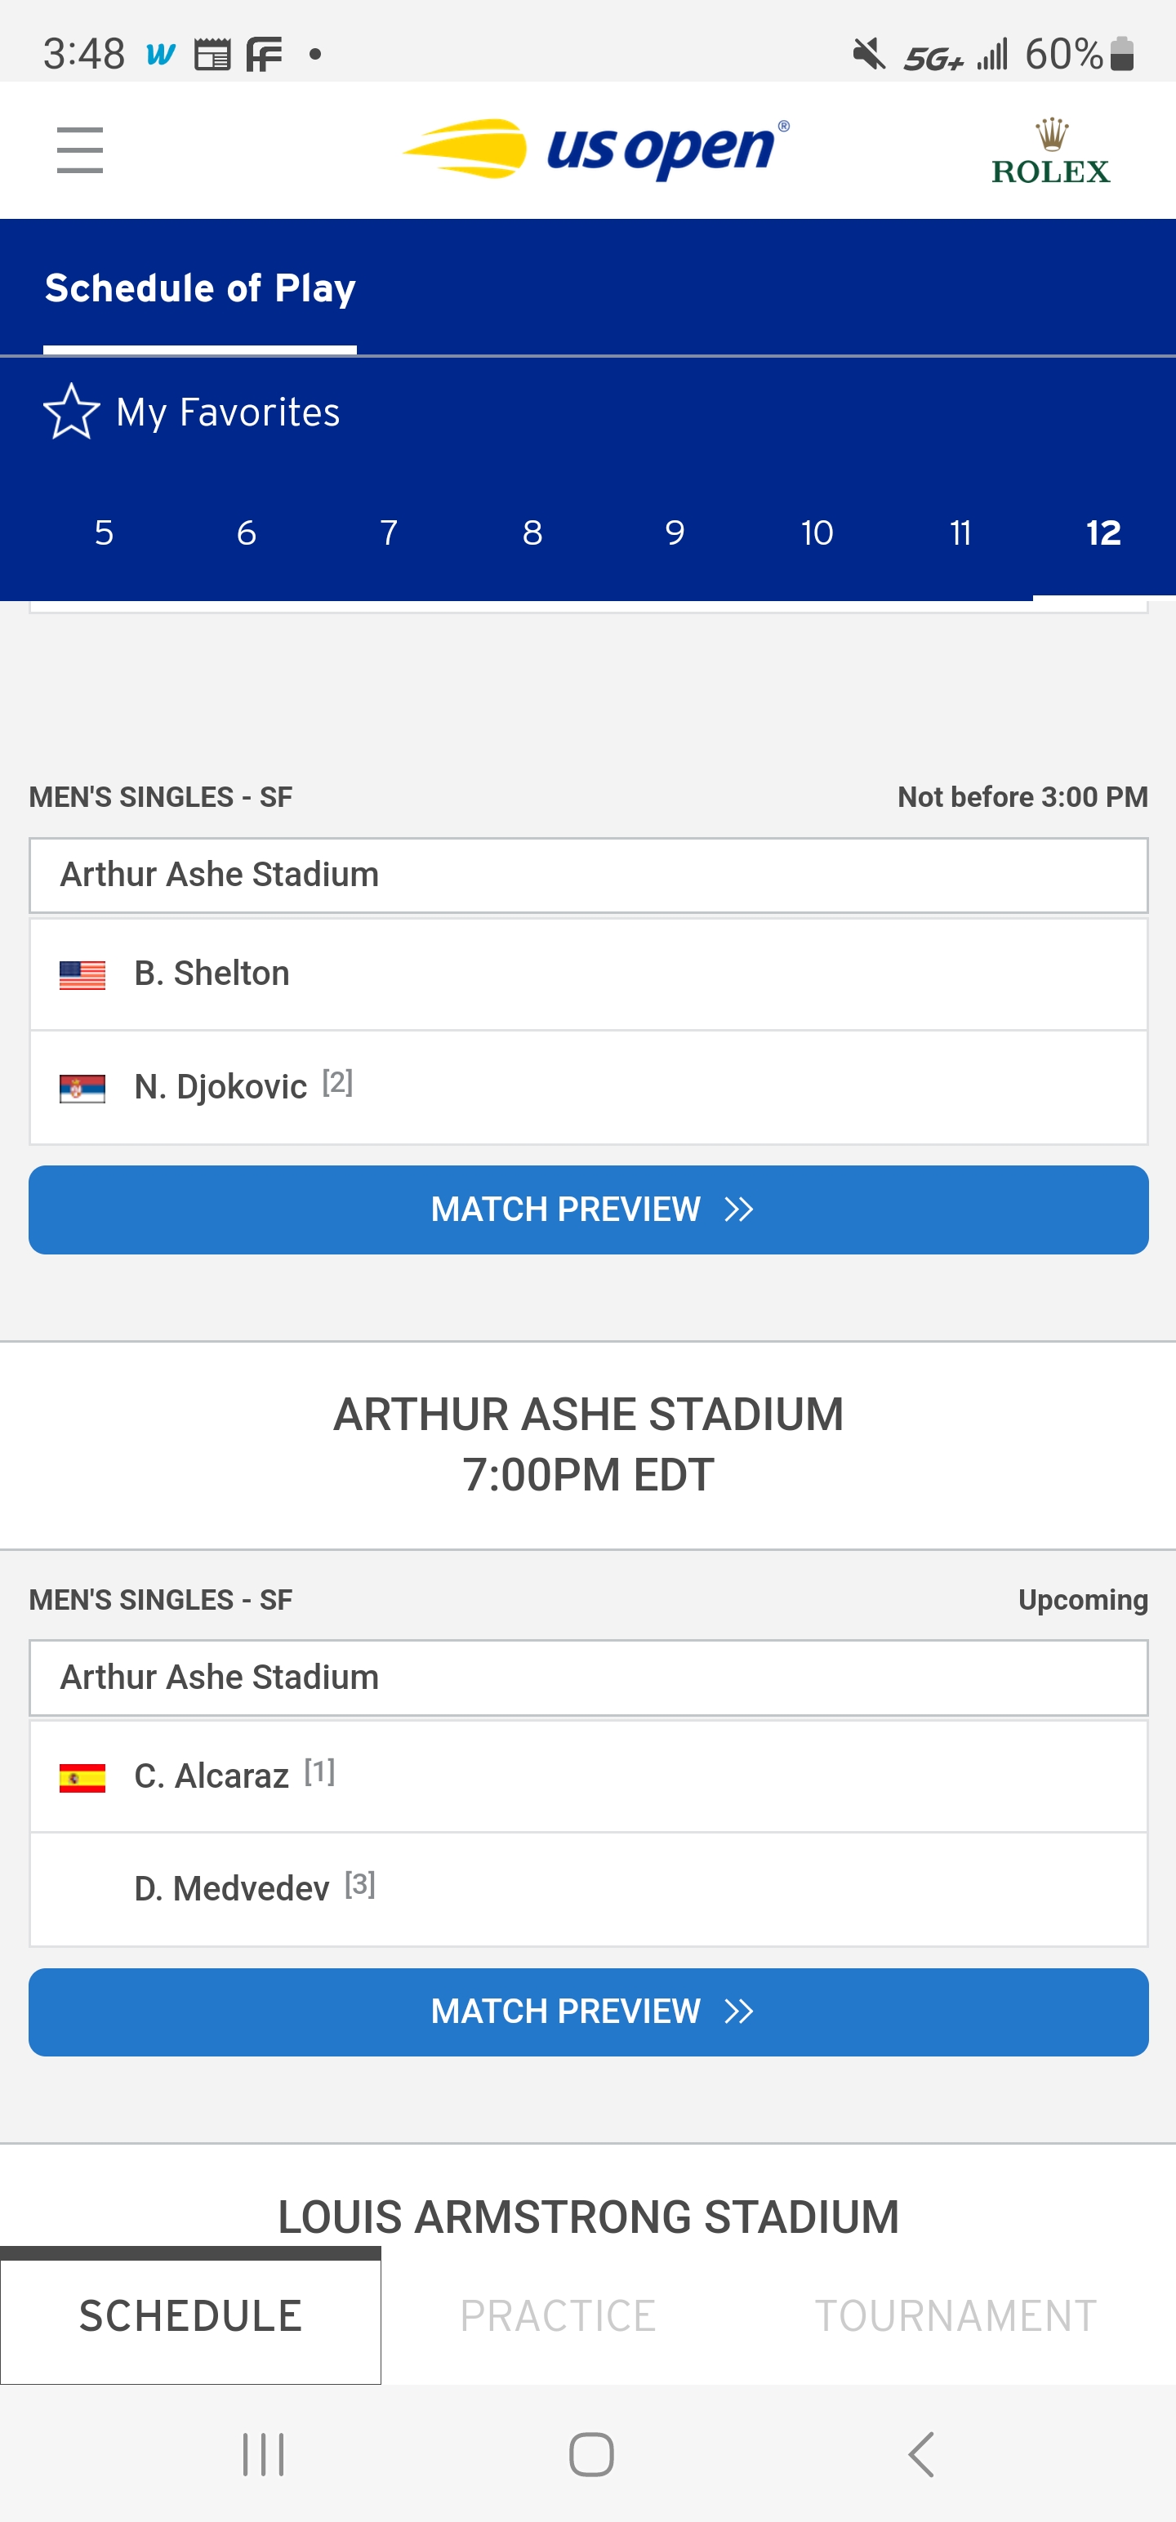Open Match Preview for Shelton vs Djokovic
The width and height of the screenshot is (1176, 2522).
tap(589, 1209)
